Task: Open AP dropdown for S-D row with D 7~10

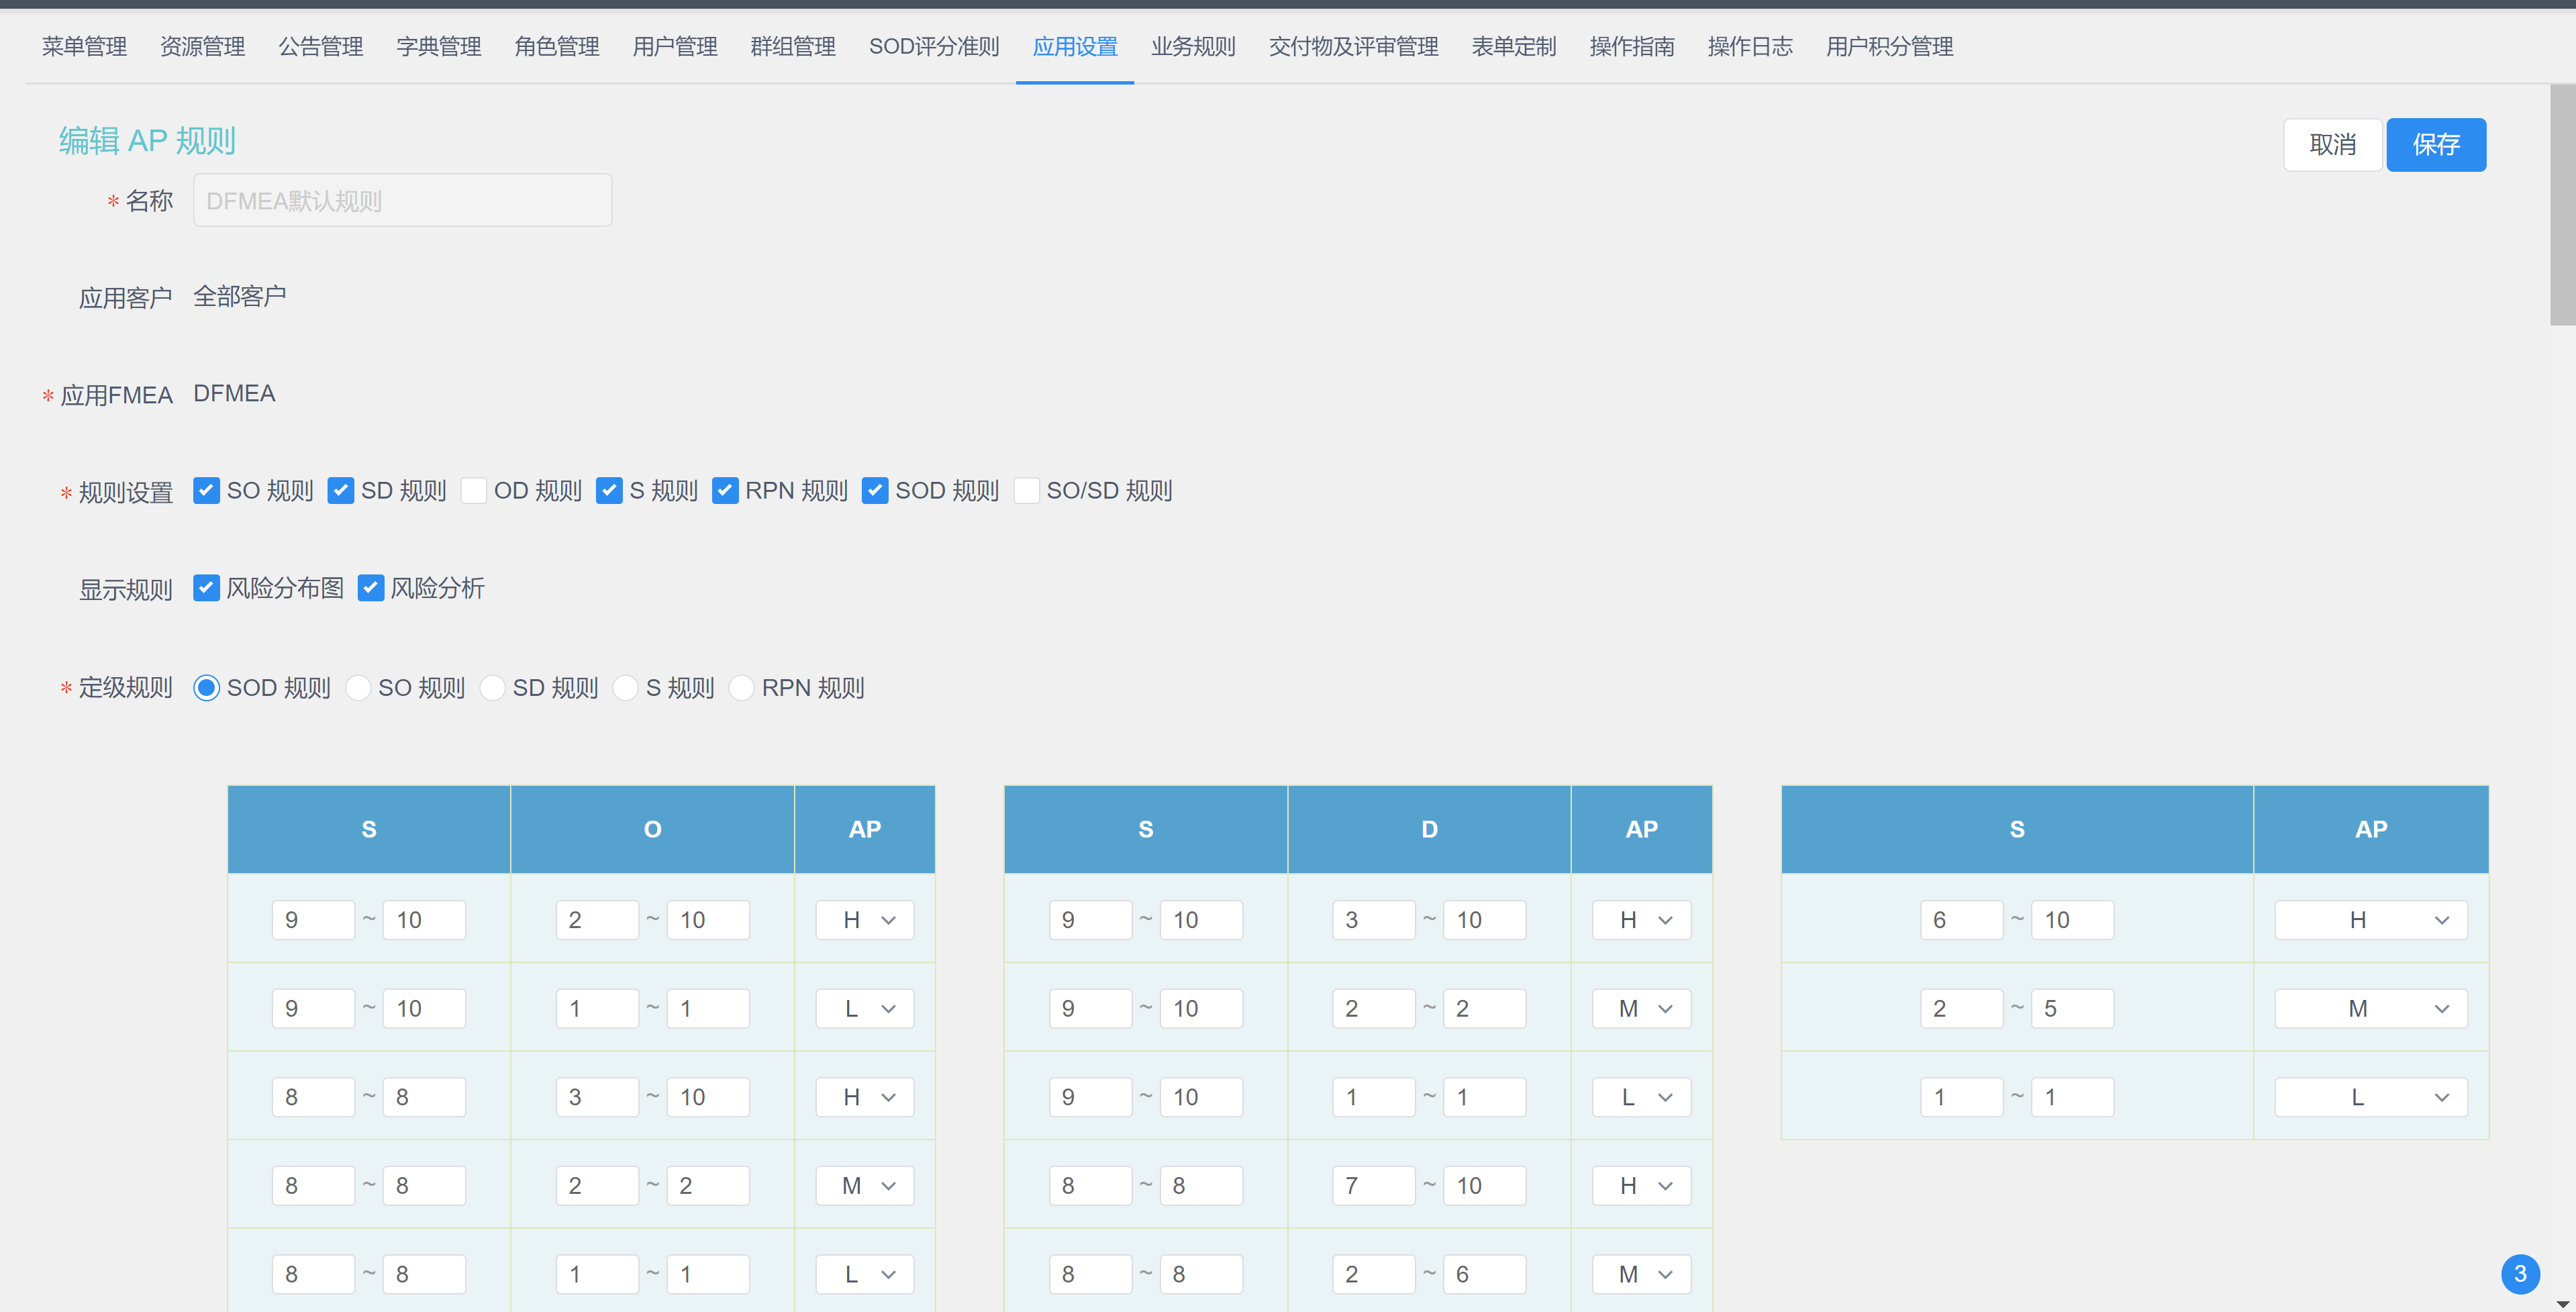Action: 1641,1185
